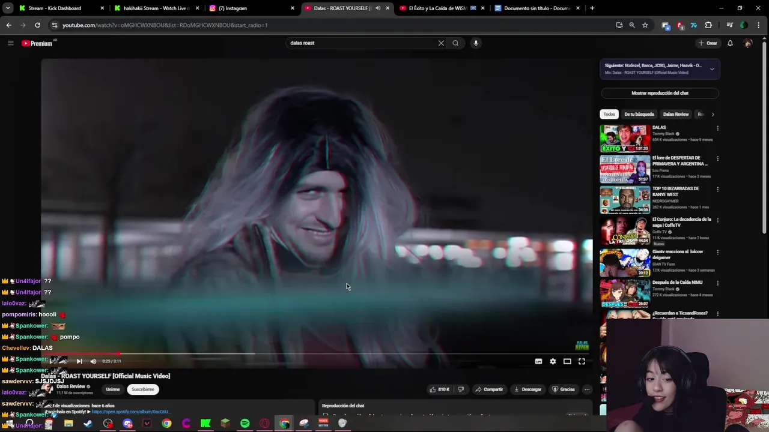Select the Todos filter chip
This screenshot has width=769, height=432.
point(609,114)
